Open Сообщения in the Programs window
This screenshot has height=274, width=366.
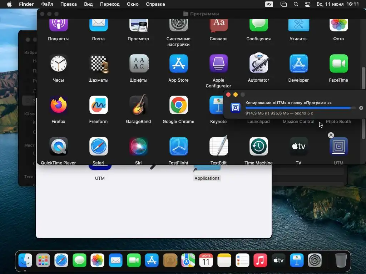258,25
